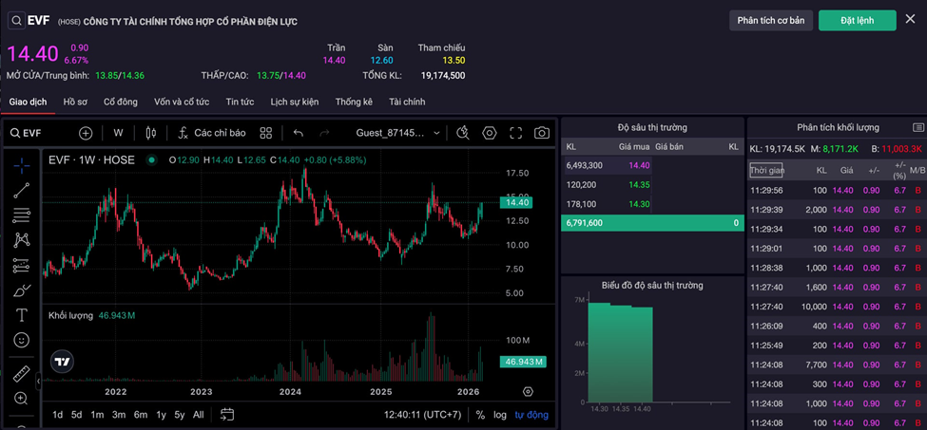The width and height of the screenshot is (927, 430).
Task: Open candlestick chart style selector
Action: pyautogui.click(x=149, y=134)
